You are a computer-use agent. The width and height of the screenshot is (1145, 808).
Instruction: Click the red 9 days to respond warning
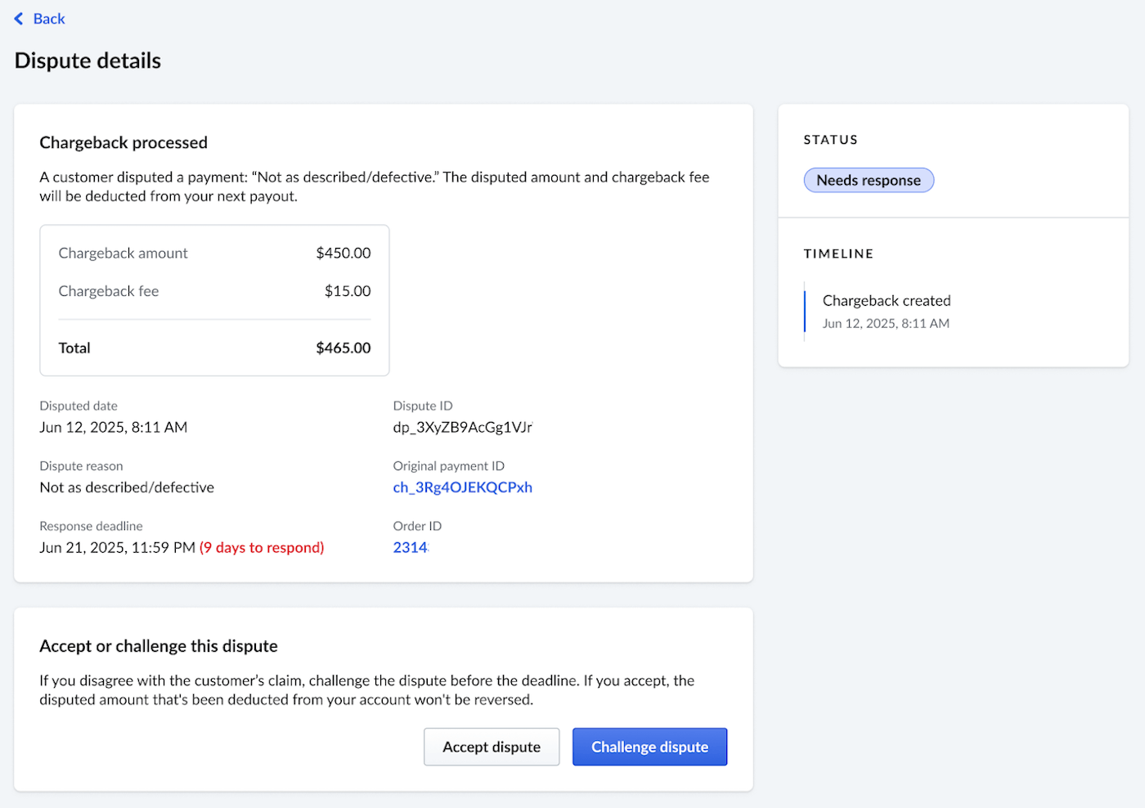pyautogui.click(x=261, y=547)
